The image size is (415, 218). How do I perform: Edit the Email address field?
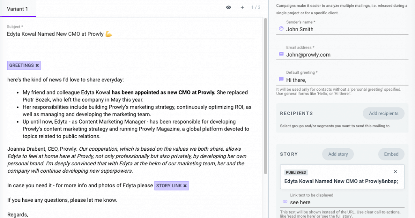coord(344,55)
